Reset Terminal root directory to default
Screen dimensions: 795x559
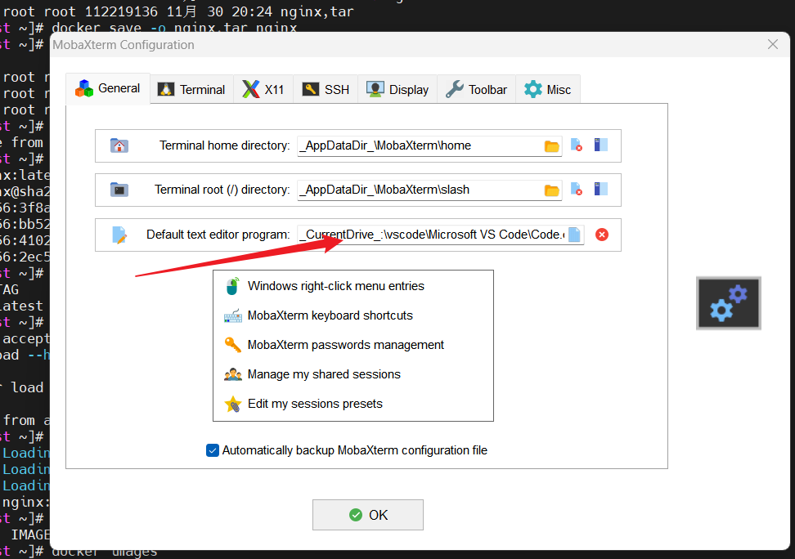click(x=577, y=190)
